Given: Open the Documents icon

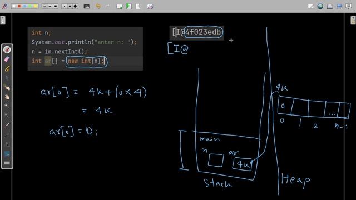Looking at the screenshot, I should (x=330, y=6).
